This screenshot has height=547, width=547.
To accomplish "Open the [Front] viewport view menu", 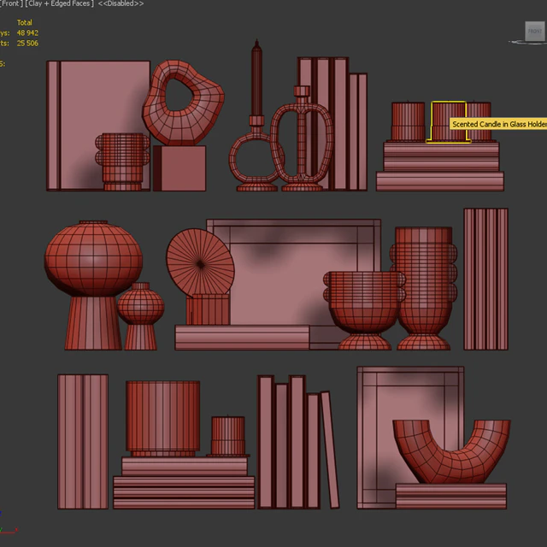I will (x=9, y=3).
